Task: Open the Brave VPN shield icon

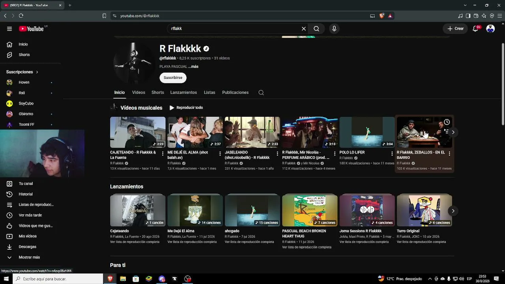Action: 492,16
